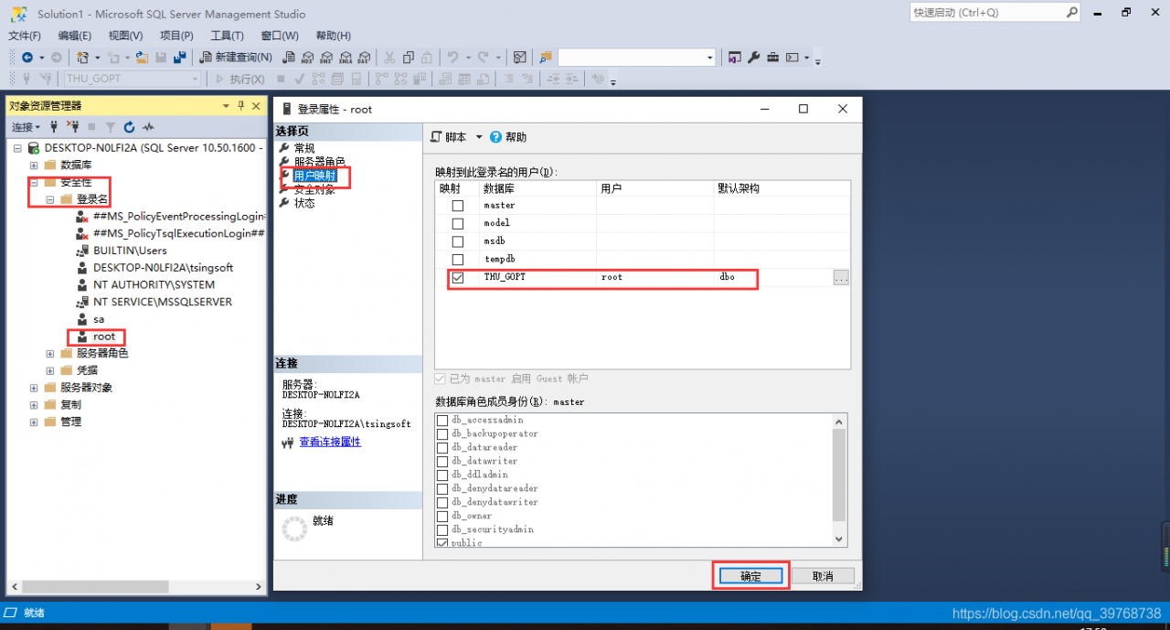Click the DAX query toolbar icon
1170x630 pixels.
click(364, 57)
